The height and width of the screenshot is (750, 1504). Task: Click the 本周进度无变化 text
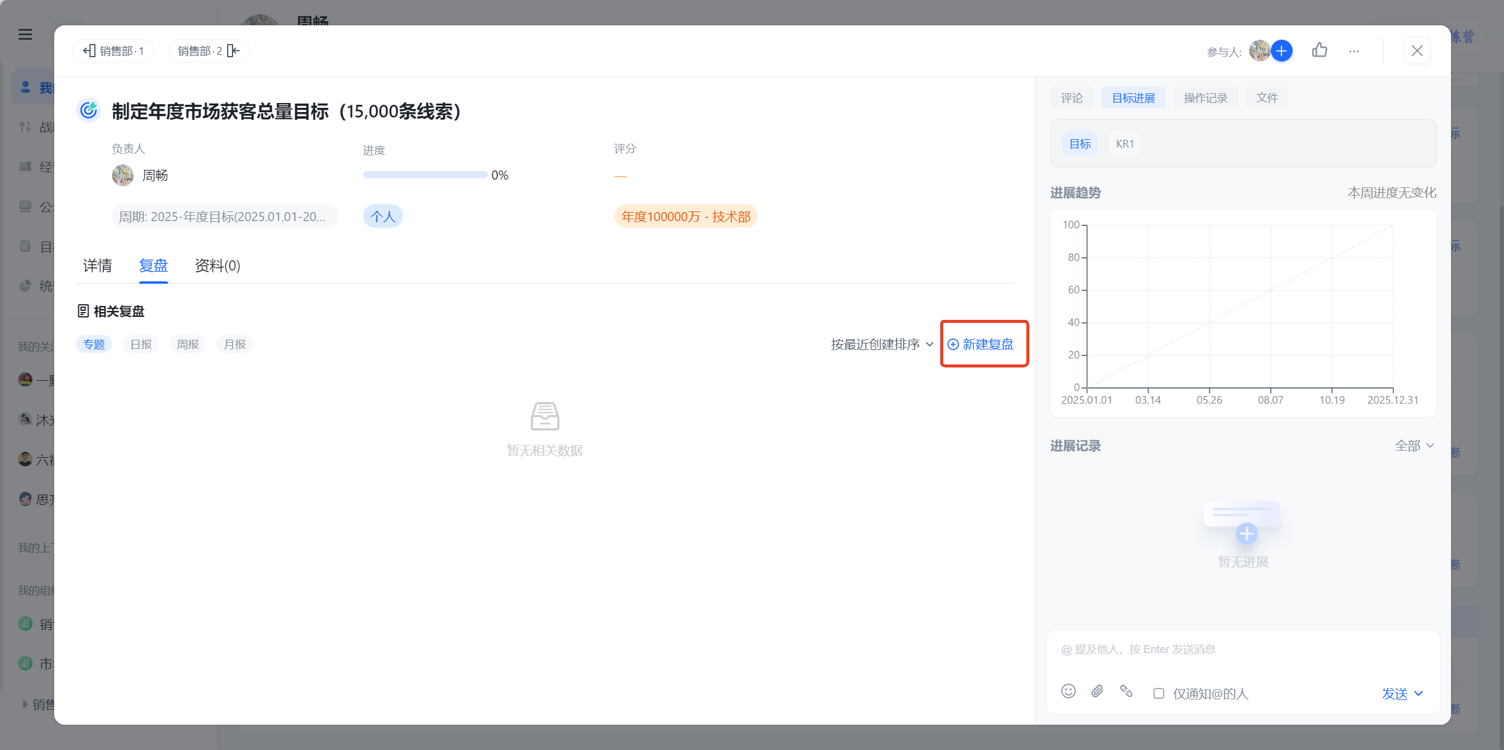point(1392,193)
